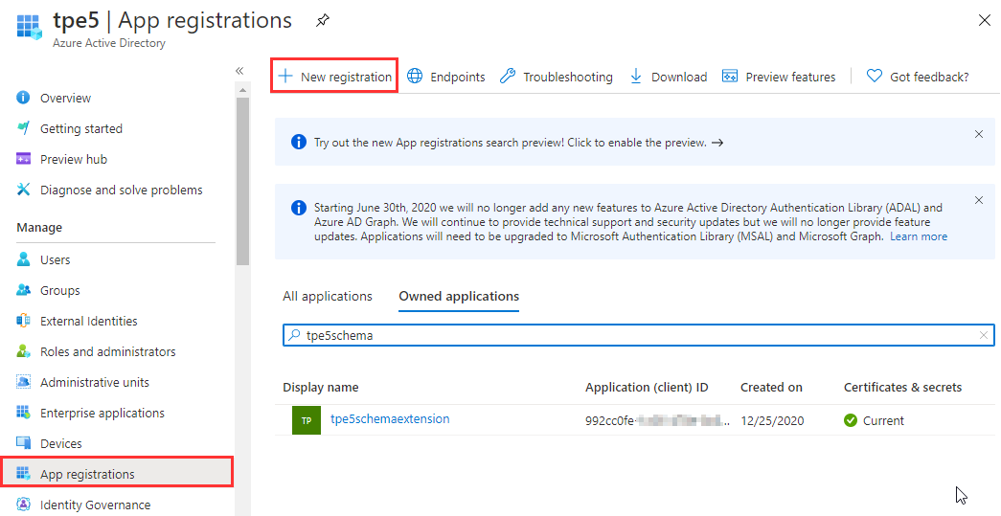Image resolution: width=1001 pixels, height=516 pixels.
Task: Open Enterprise applications page
Action: coord(102,413)
